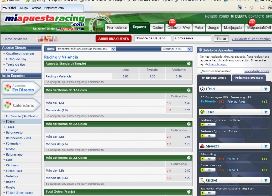Open the Casino tab

157,28
